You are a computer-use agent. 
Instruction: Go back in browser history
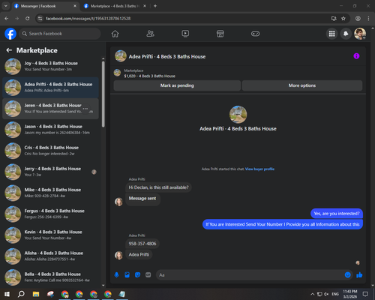pyautogui.click(x=7, y=19)
